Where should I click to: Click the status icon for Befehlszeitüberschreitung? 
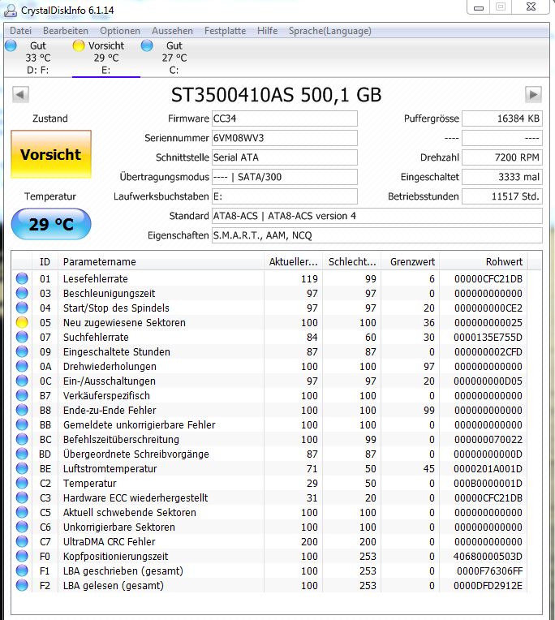(x=22, y=439)
